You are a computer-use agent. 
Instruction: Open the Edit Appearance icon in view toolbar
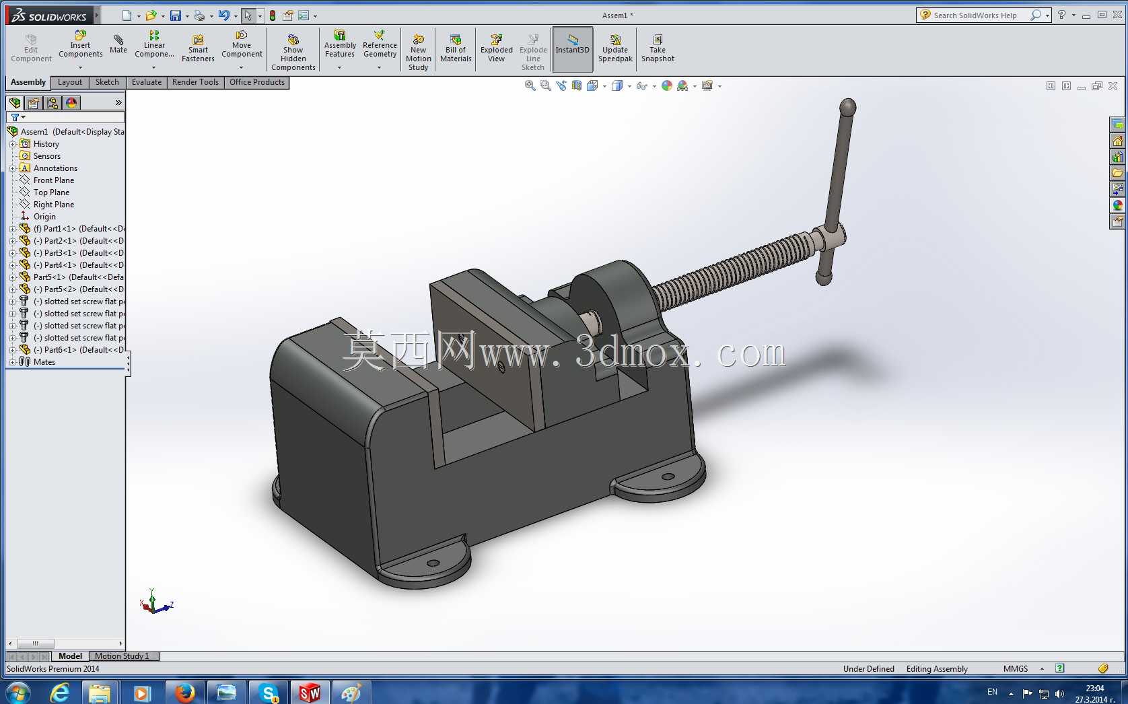[666, 85]
